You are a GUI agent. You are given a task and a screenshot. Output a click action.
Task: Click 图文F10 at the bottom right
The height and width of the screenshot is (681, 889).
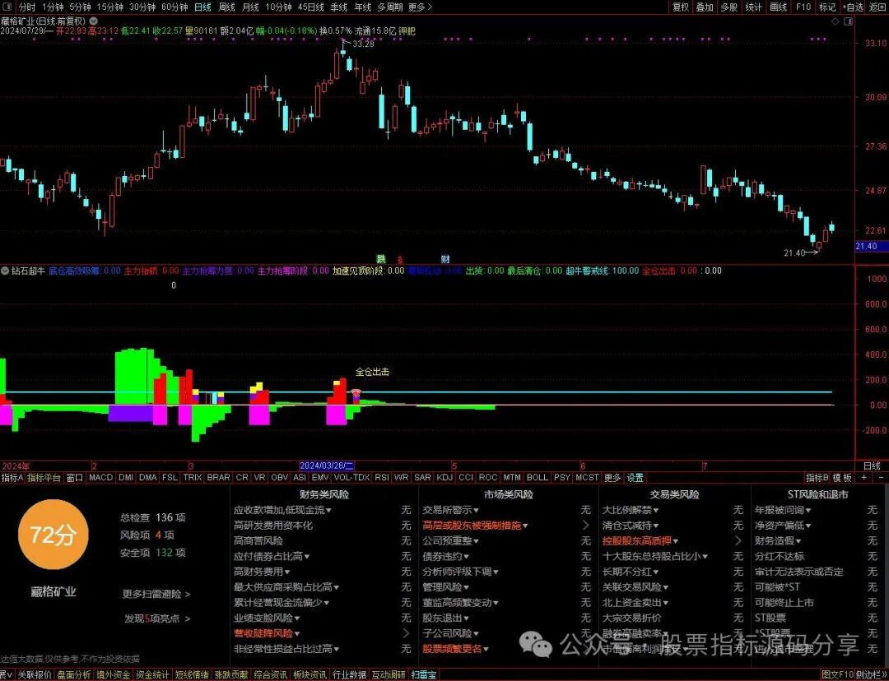pyautogui.click(x=838, y=674)
